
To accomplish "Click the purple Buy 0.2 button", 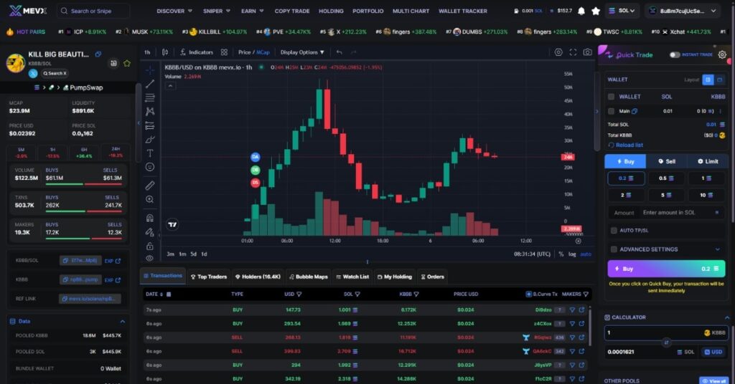I will click(666, 269).
